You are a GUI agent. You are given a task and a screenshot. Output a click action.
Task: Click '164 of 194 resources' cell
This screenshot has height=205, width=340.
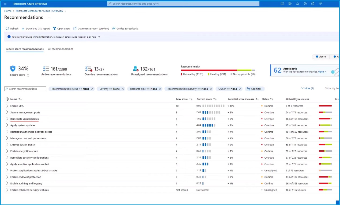(297, 119)
